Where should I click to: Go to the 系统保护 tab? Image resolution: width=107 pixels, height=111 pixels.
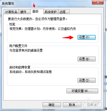51,12
